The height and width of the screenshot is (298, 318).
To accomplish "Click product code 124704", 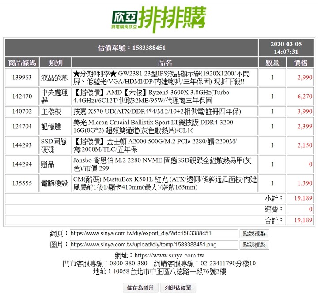I will point(22,127).
